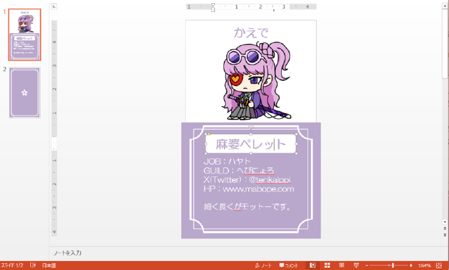Select slide 2 thumbnail
This screenshot has height=270, width=449.
(x=24, y=92)
